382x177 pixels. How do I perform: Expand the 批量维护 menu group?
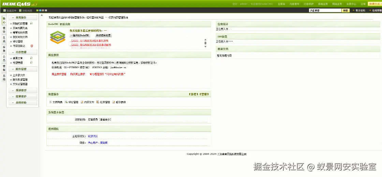[x=23, y=97]
